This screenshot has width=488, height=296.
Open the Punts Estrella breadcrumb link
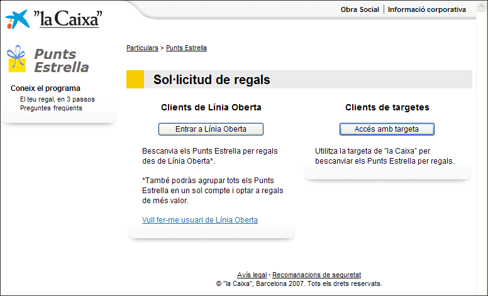point(186,48)
